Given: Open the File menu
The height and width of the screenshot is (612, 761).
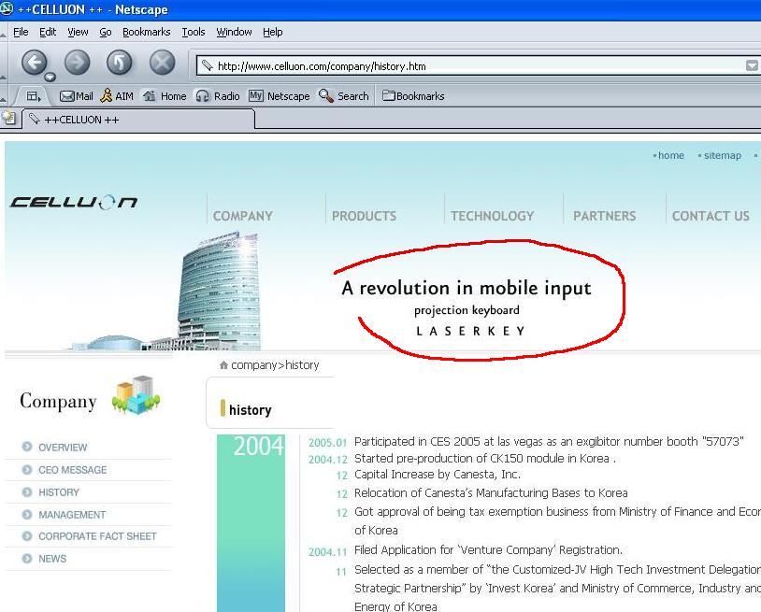Looking at the screenshot, I should [x=21, y=32].
